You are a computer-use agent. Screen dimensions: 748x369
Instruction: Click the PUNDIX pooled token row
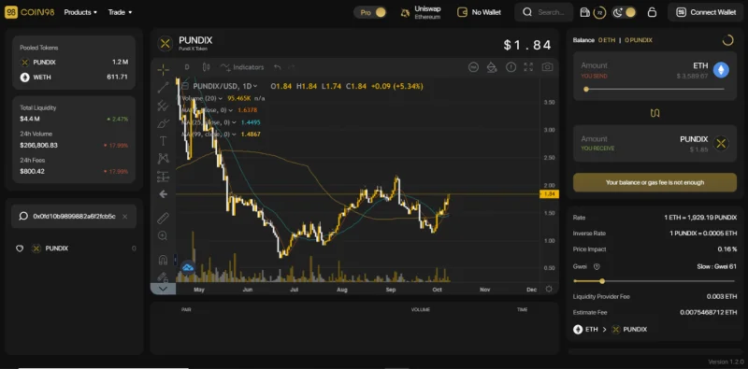[x=74, y=63]
